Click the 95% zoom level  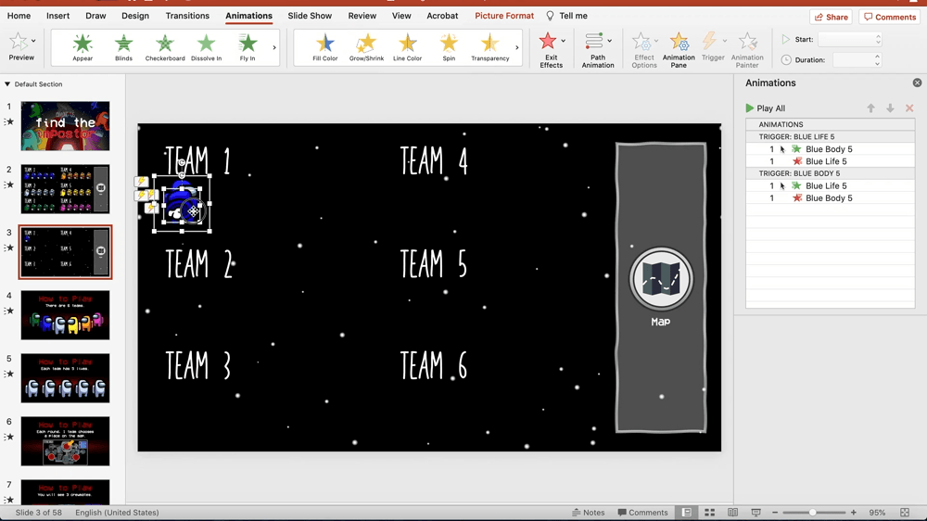point(877,513)
